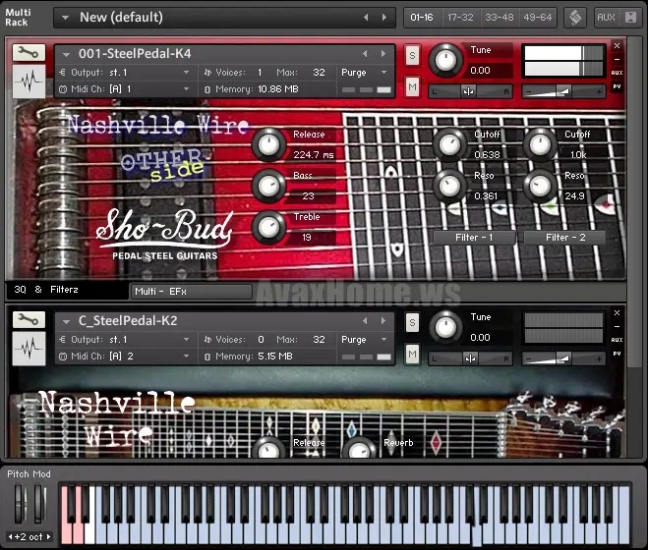Click the Tune knob of 001-SteelPedal-K4
Screen dimensions: 648x550
445,60
